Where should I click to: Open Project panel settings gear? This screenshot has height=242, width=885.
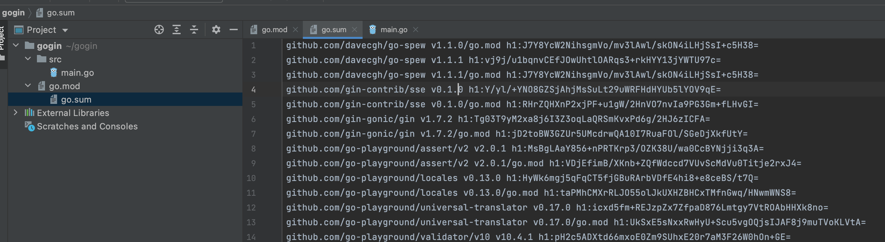[216, 30]
